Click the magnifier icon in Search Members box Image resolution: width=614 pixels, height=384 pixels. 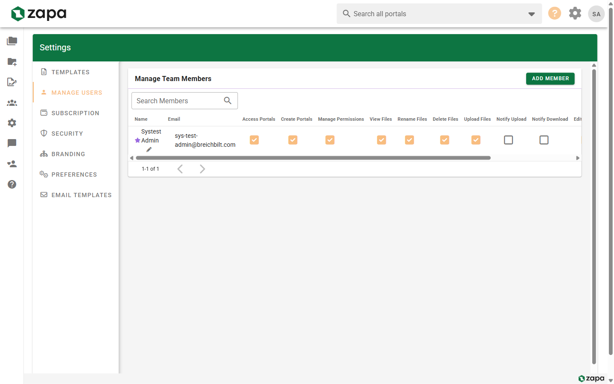click(x=228, y=101)
